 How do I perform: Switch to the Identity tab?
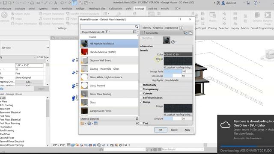146,28
